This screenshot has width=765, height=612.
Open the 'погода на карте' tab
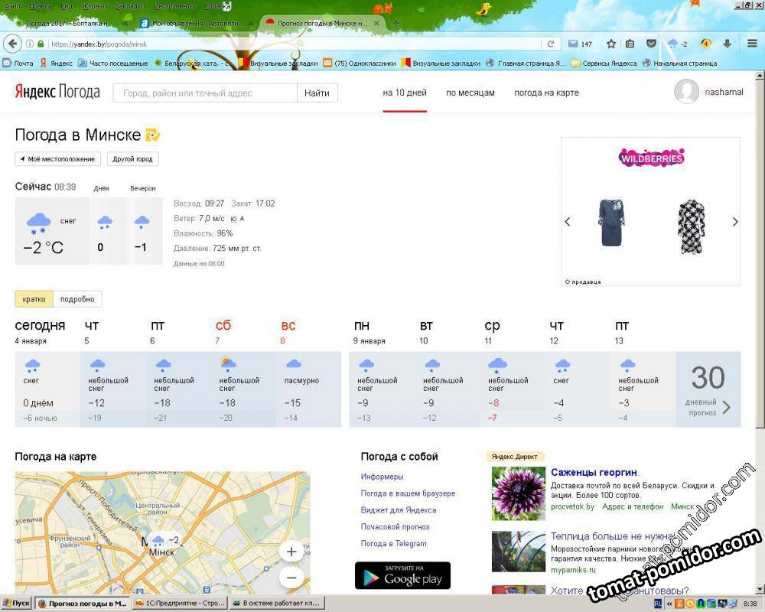546,93
